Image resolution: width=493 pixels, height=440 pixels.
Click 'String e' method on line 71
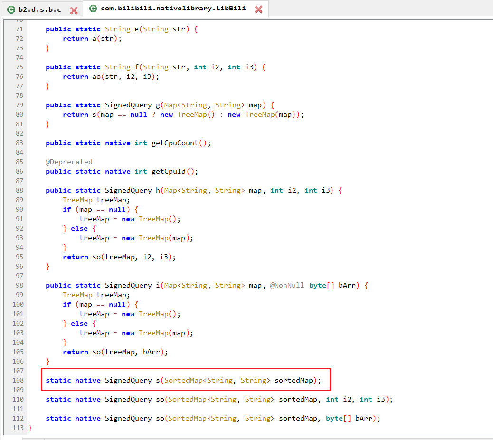(x=122, y=29)
